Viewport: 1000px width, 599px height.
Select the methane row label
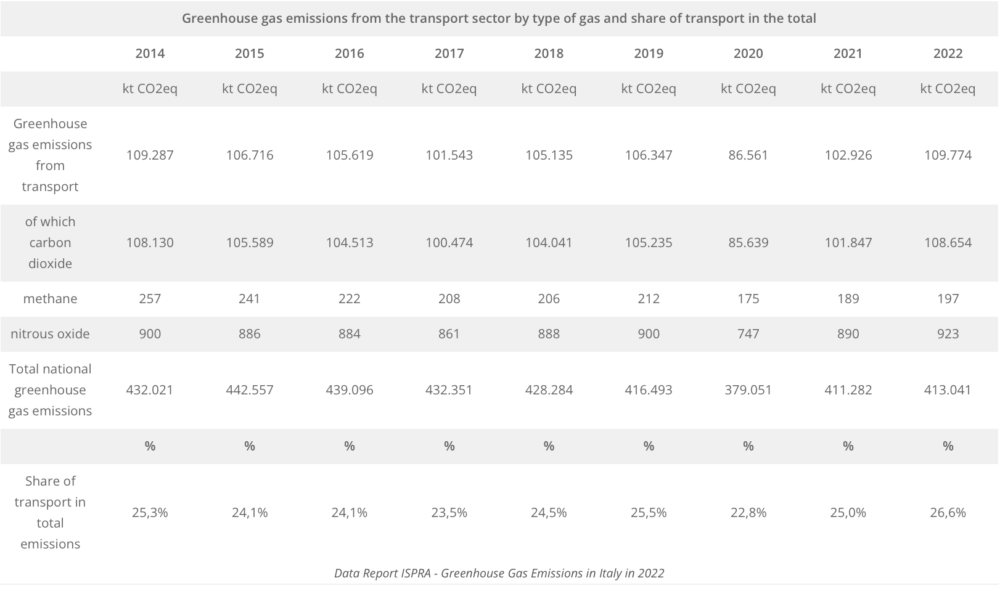[50, 299]
